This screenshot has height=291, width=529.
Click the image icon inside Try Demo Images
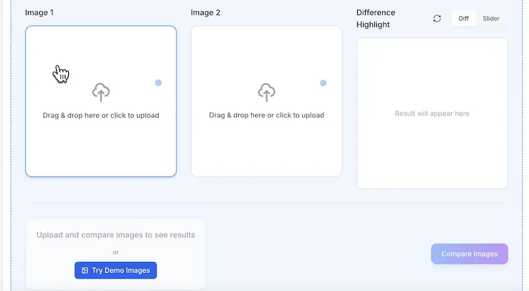[85, 270]
